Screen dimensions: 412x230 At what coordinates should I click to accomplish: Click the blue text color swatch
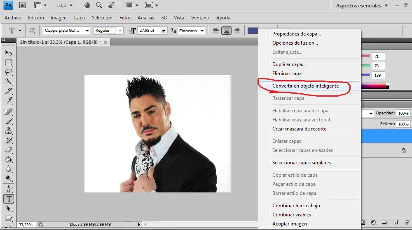pos(253,31)
